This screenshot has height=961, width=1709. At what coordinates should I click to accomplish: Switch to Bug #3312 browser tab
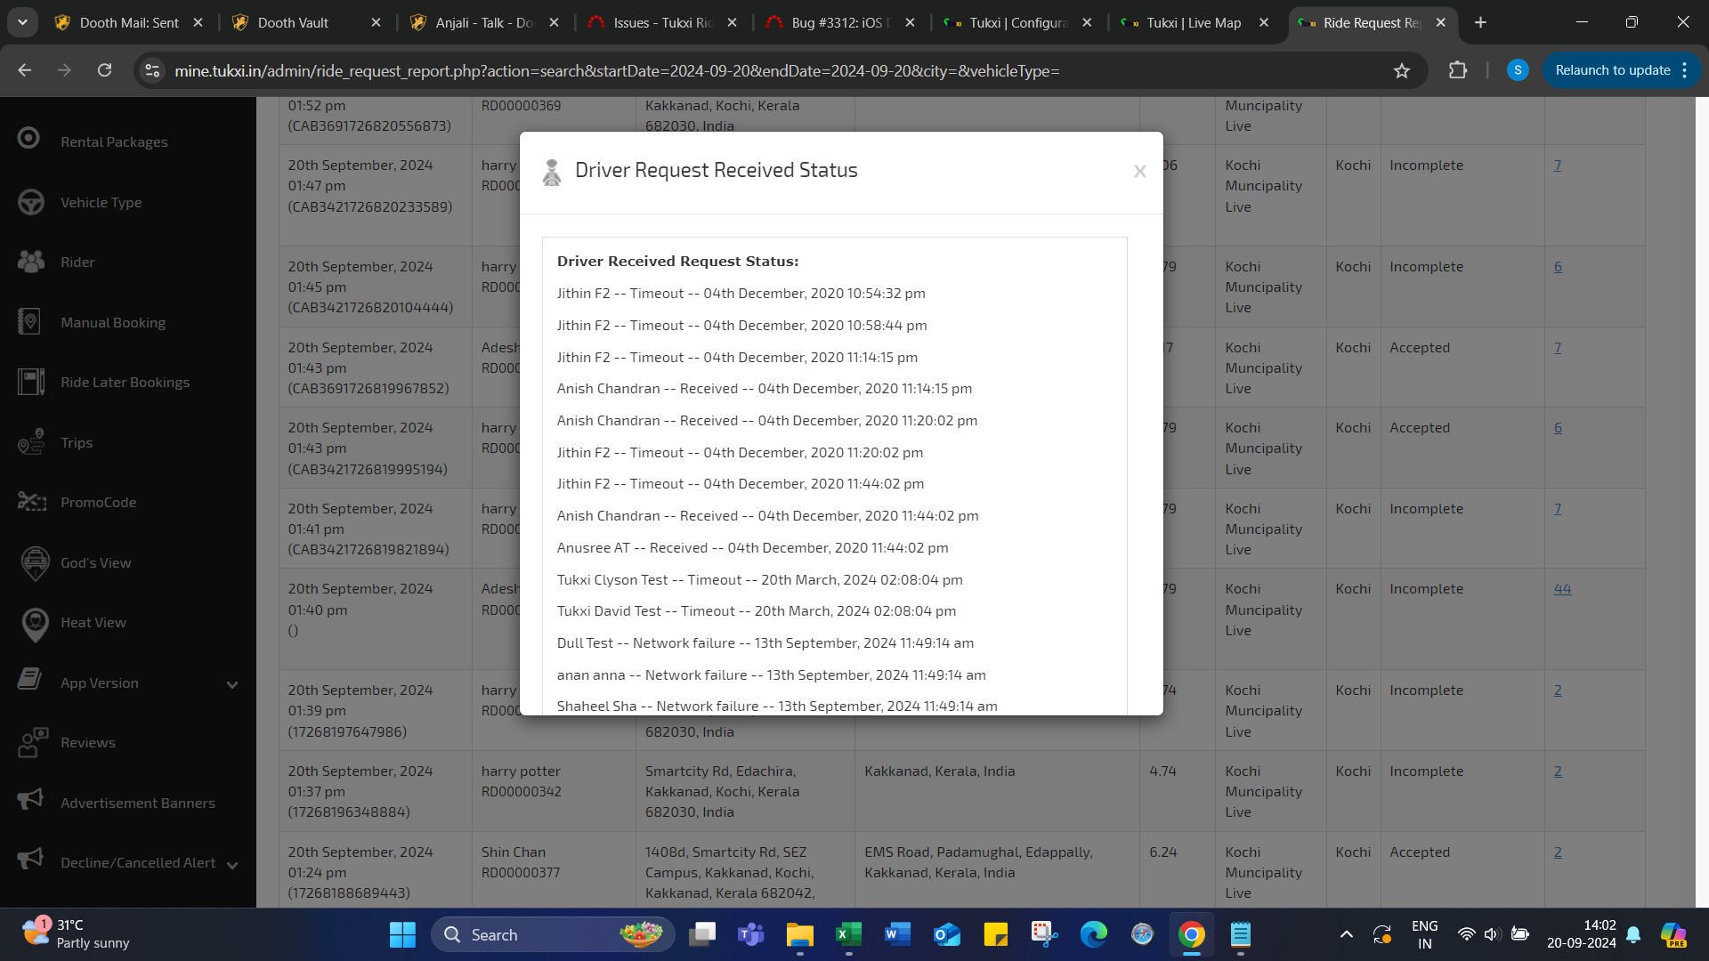point(839,23)
